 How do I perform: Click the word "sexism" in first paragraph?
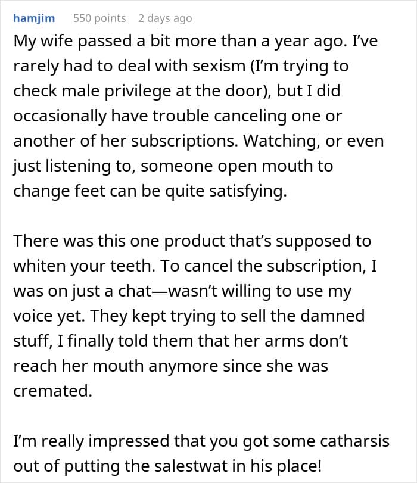point(198,66)
